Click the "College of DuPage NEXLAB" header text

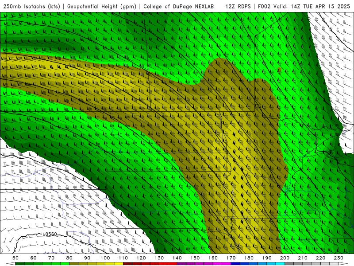(178, 6)
